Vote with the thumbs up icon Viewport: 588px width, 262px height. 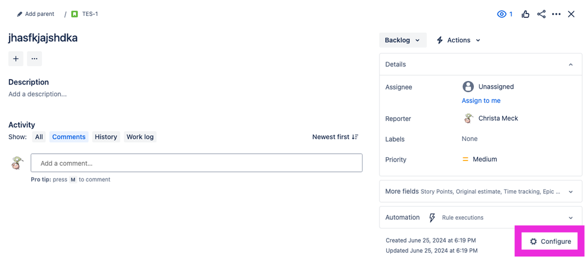(x=526, y=14)
